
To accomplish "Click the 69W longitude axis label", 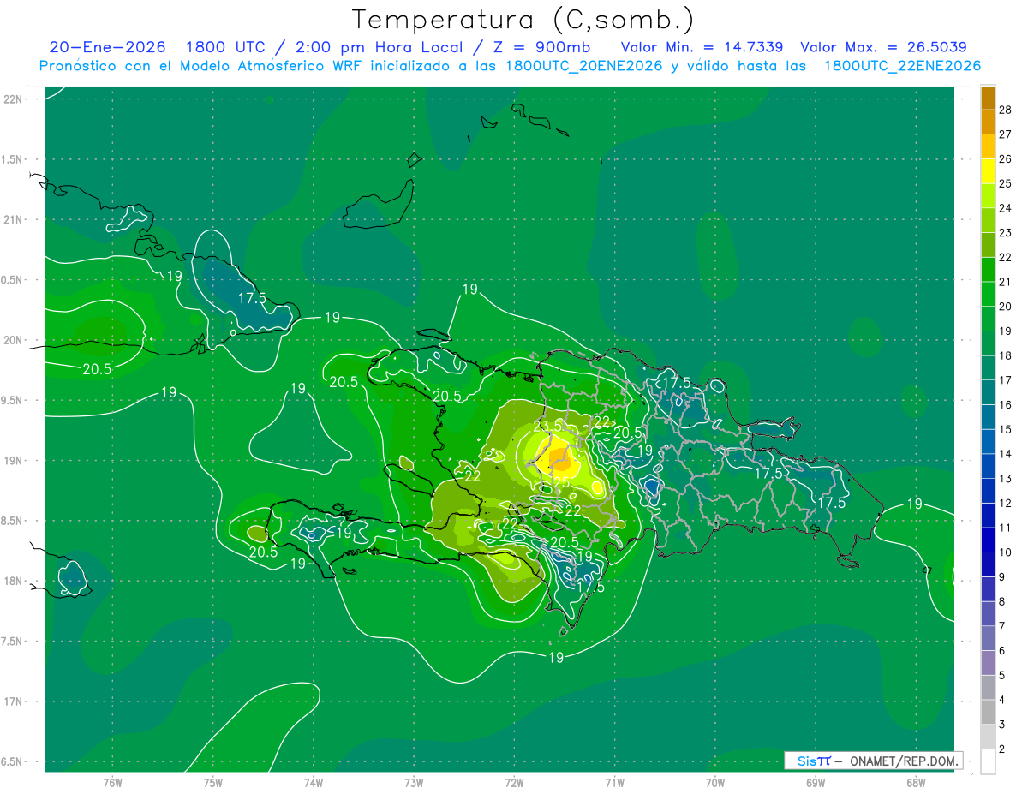I will (x=816, y=783).
